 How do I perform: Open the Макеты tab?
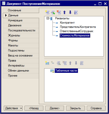click(21, 45)
